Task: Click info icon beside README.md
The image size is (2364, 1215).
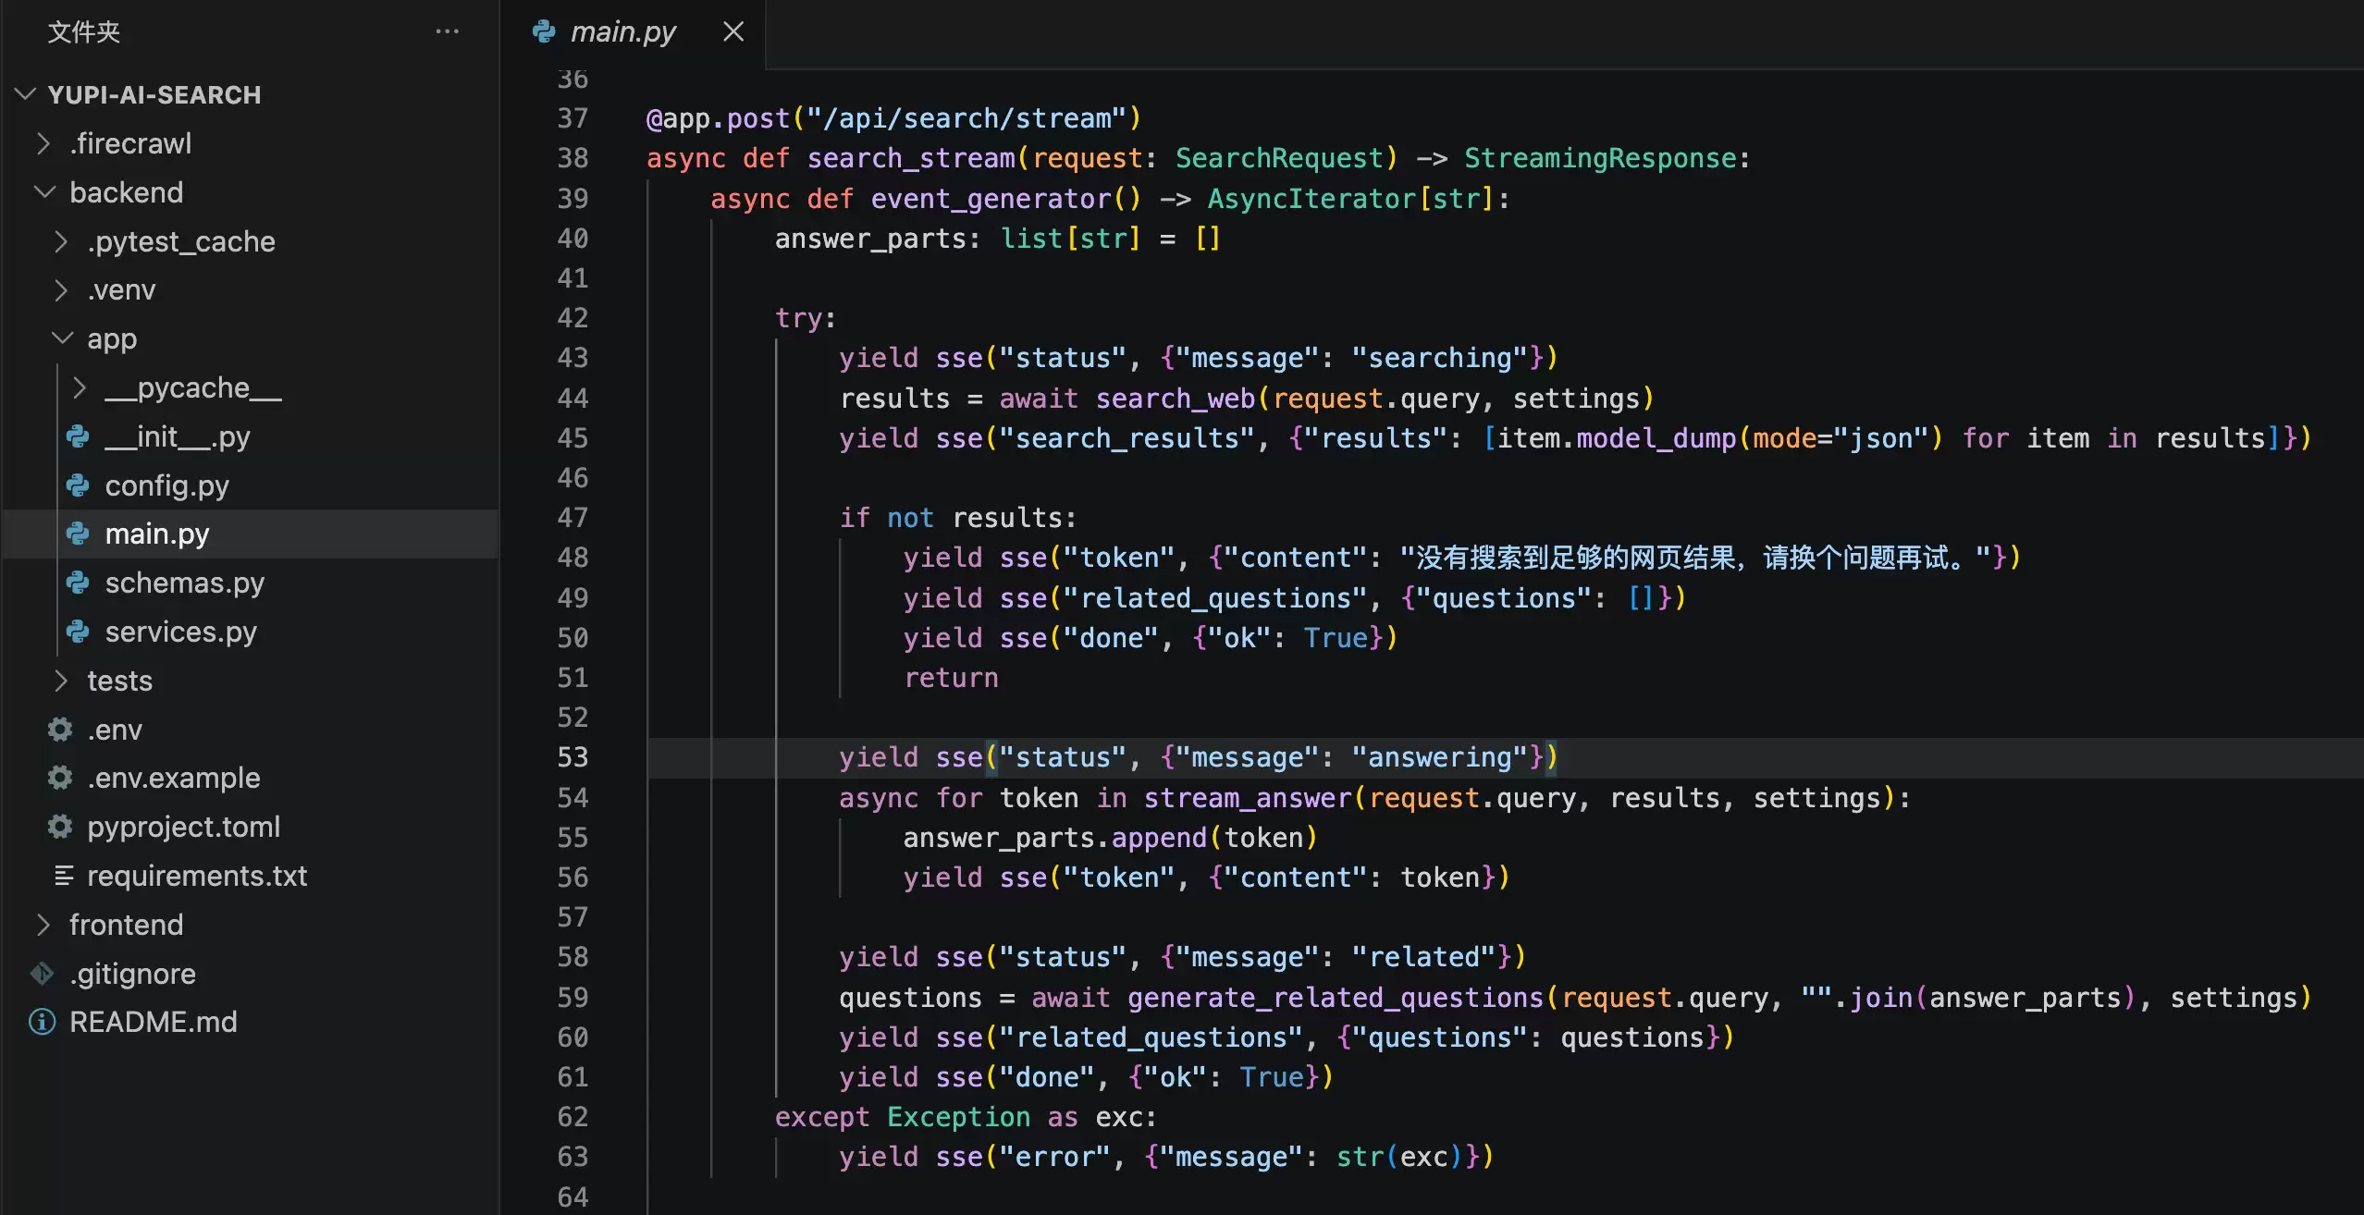Action: pyautogui.click(x=42, y=1022)
